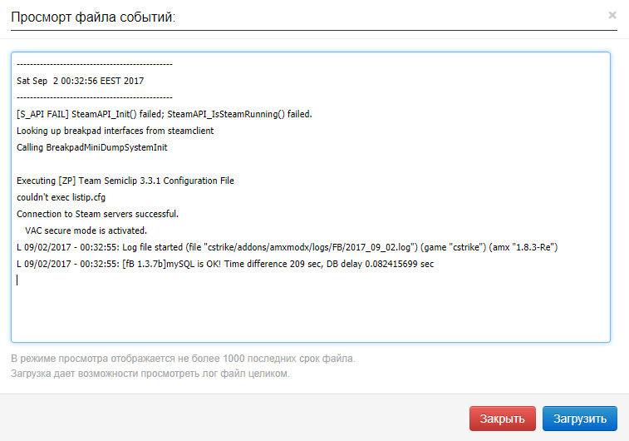This screenshot has height=441, width=629.
Task: Click the 'Просмотр файла событий:' dialog title
Action: pyautogui.click(x=93, y=17)
